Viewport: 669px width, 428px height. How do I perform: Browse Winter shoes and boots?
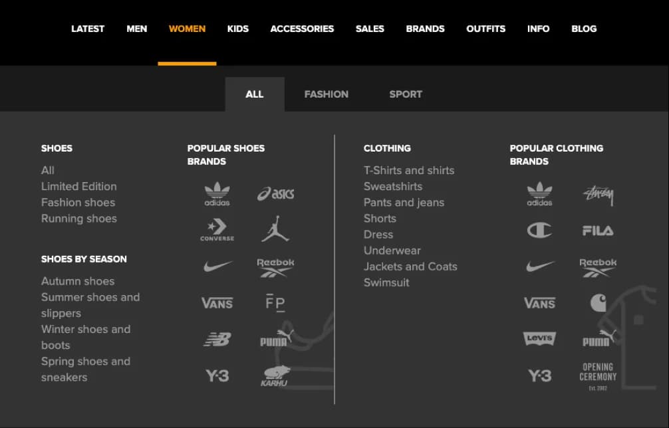click(85, 337)
